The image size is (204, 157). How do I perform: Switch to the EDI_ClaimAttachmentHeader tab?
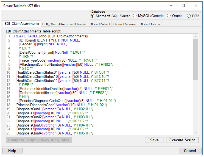[64, 24]
